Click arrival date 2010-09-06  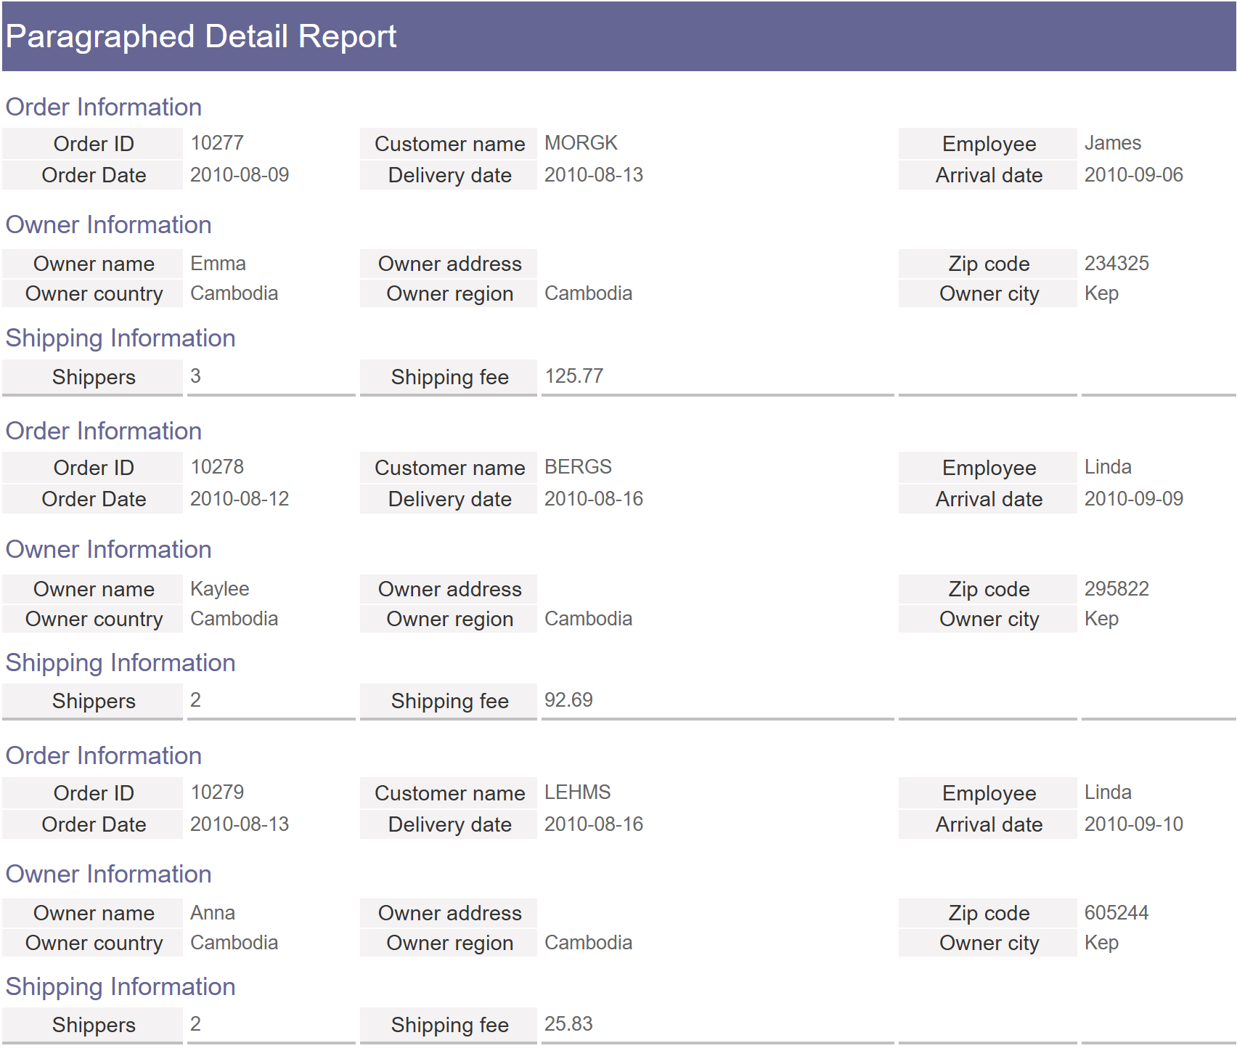[1133, 175]
